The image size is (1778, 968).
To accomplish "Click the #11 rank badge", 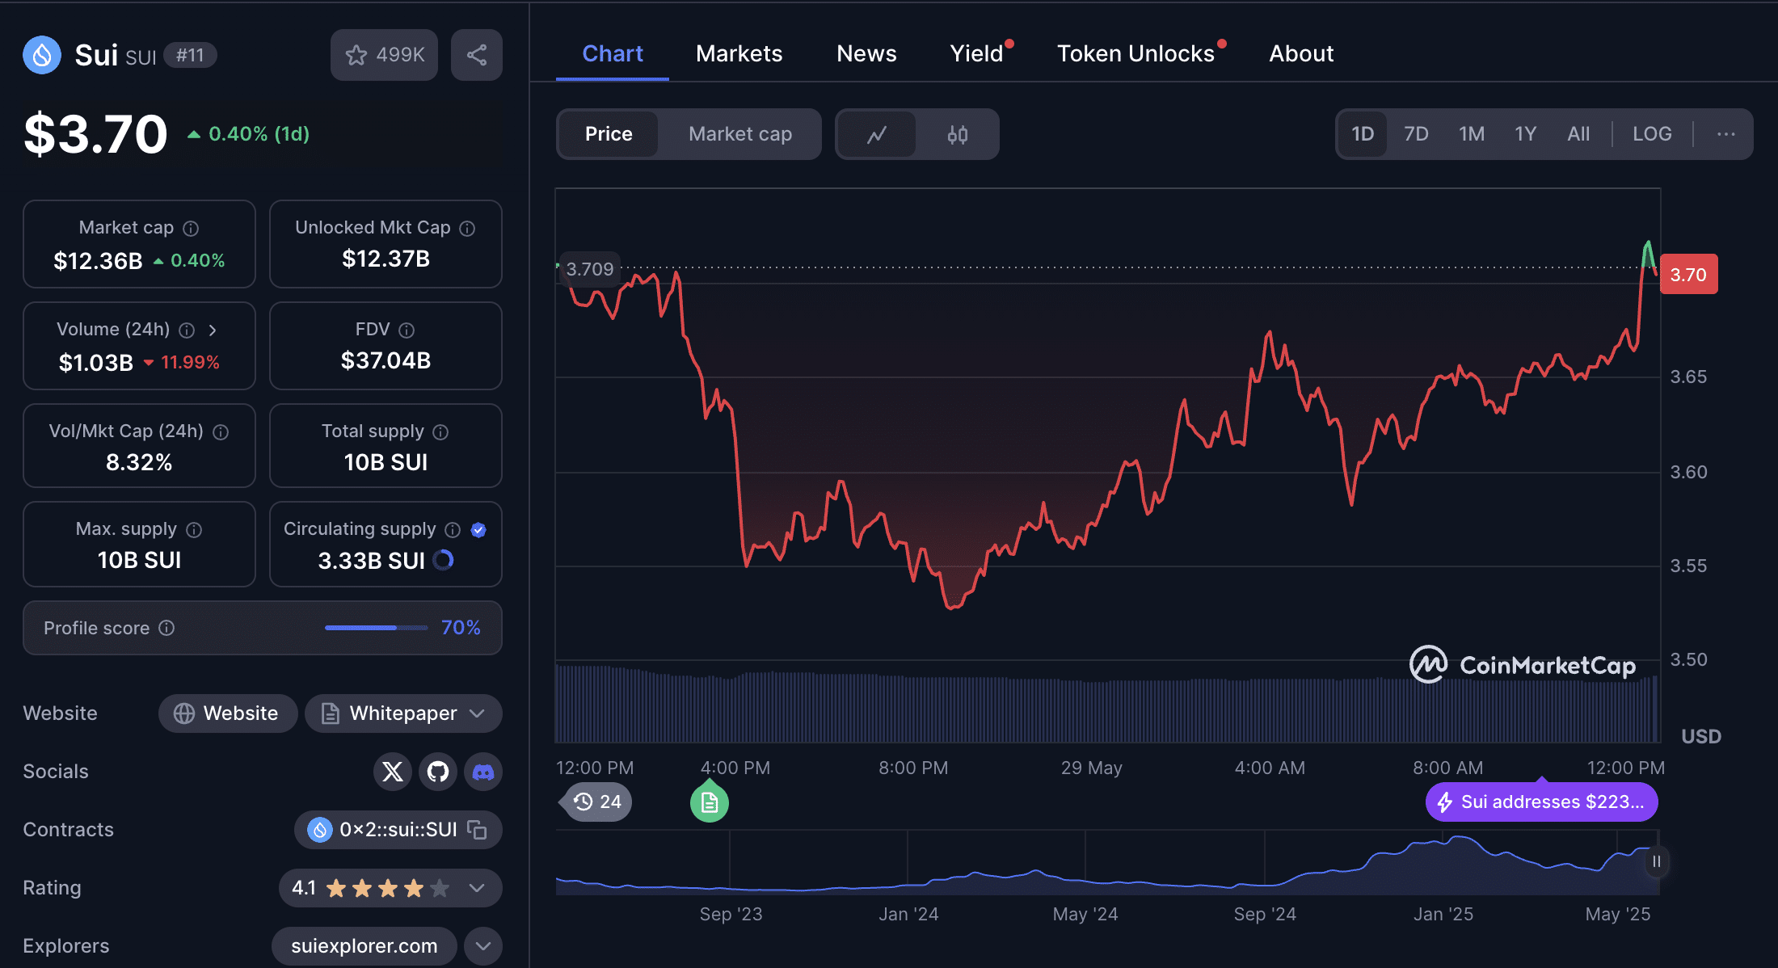I will (x=190, y=55).
